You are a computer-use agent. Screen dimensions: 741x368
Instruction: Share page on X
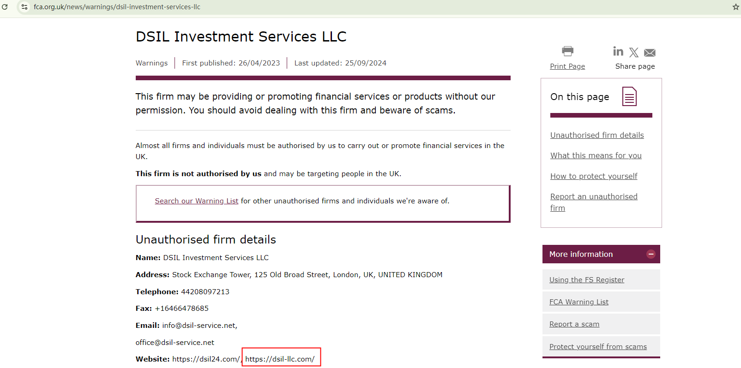[x=634, y=53]
